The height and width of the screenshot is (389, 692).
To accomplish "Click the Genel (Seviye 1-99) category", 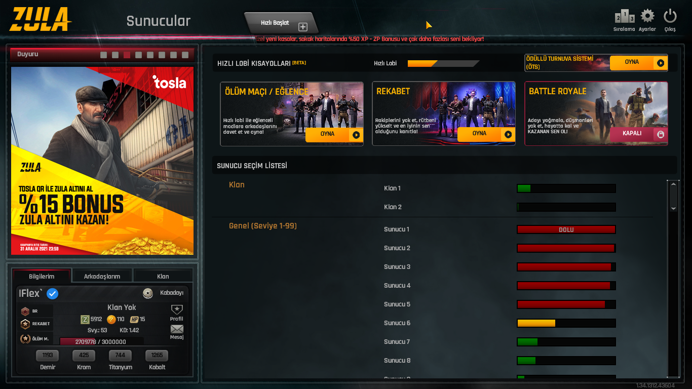I will [x=263, y=226].
